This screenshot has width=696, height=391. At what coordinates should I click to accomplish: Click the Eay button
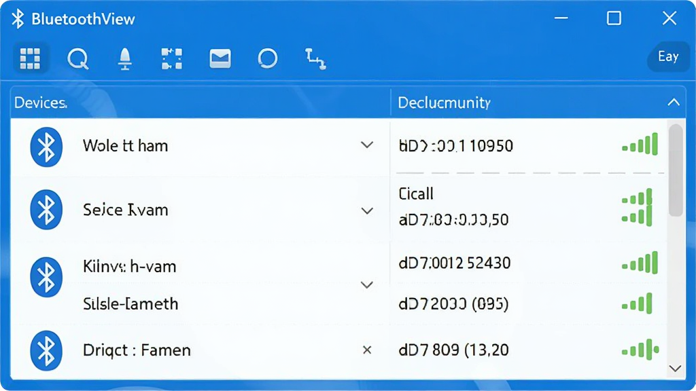point(669,57)
